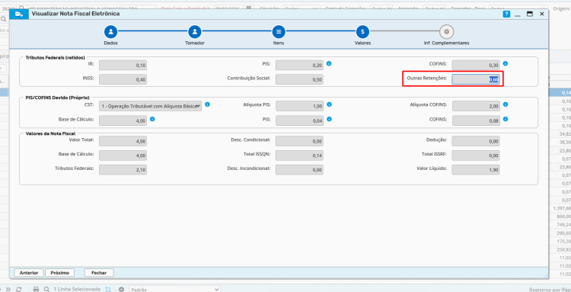The height and width of the screenshot is (292, 571).
Task: Close the Nota Fiscal dialog with X
Action: coord(542,14)
